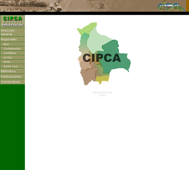Go to the Santa Cruz regional page
Screen dimensions: 189x170
pyautogui.click(x=12, y=66)
